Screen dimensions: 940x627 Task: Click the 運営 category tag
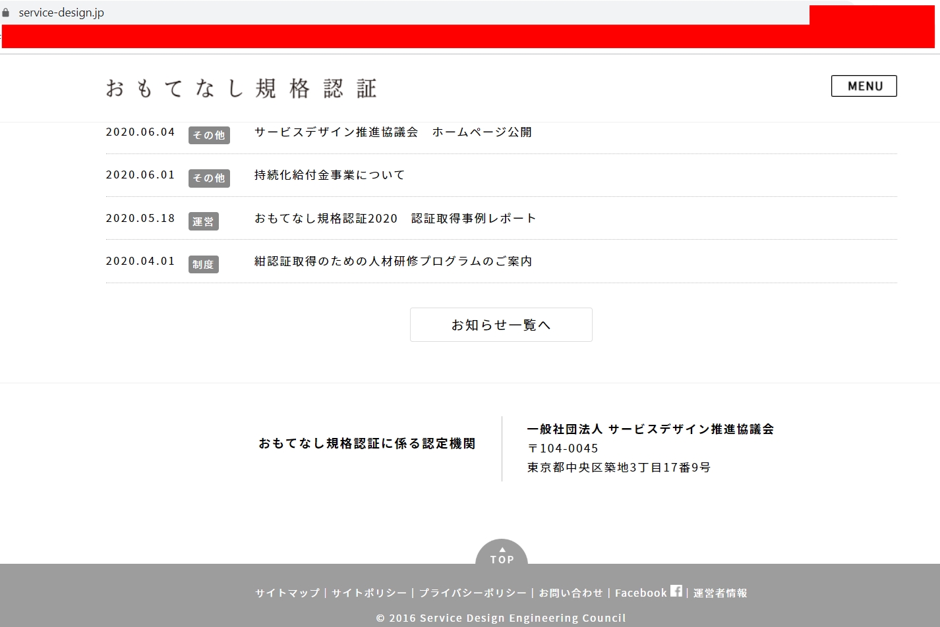[203, 221]
